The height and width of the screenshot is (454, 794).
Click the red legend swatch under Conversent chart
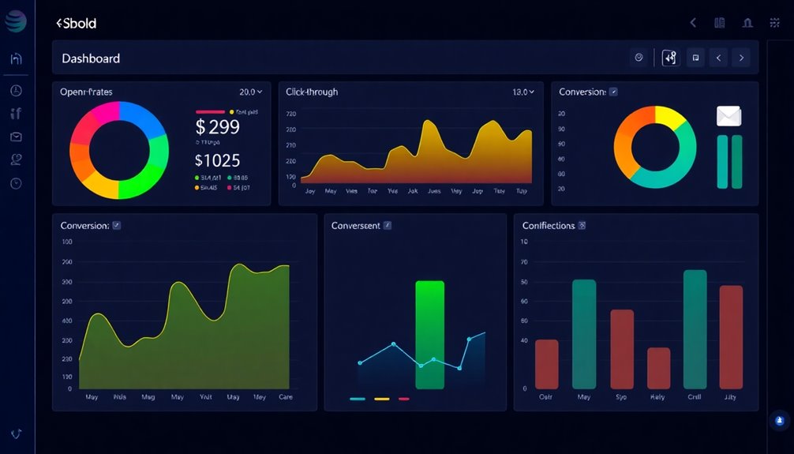coord(404,399)
